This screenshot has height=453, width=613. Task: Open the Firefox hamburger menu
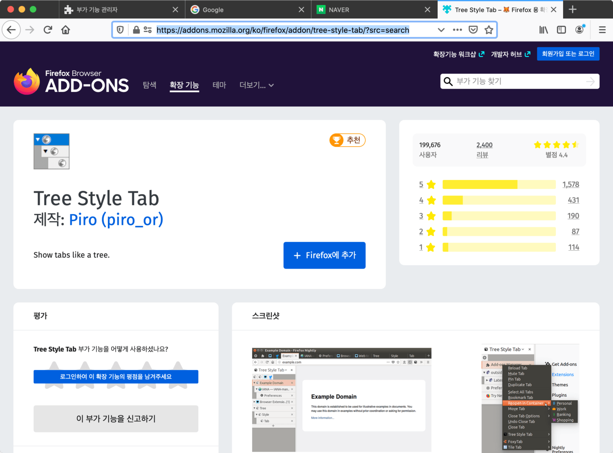[602, 30]
